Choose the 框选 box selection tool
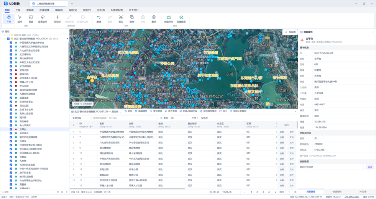The image size is (376, 199). pos(31,19)
